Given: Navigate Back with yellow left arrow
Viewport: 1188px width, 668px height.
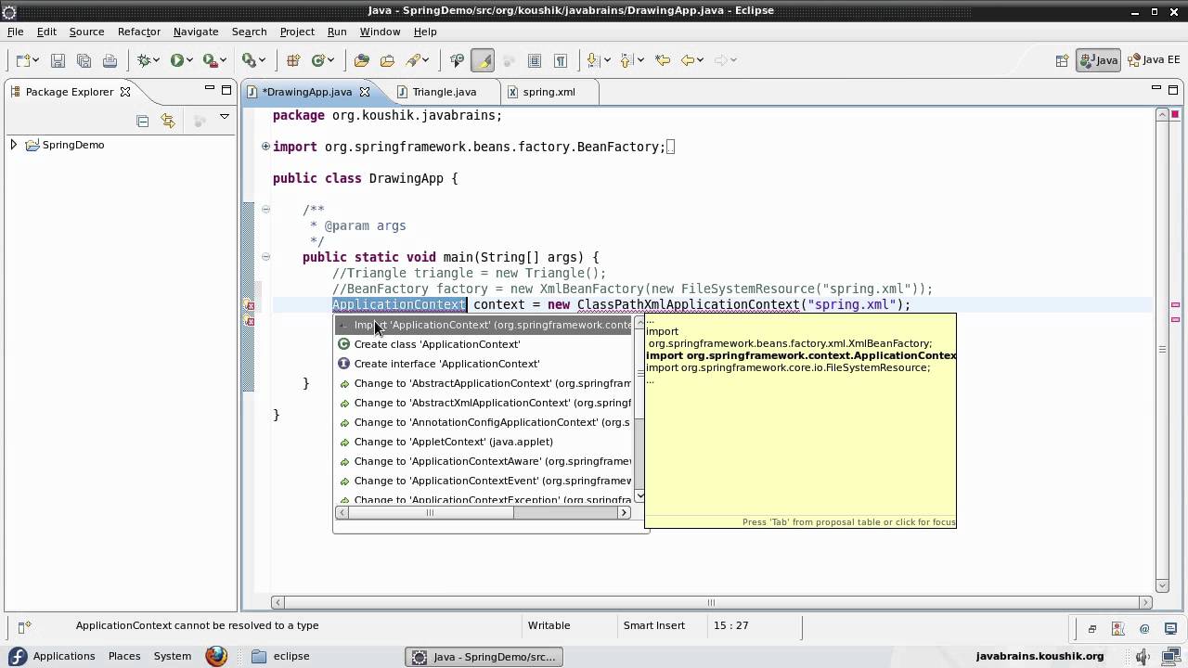Looking at the screenshot, I should coord(688,60).
